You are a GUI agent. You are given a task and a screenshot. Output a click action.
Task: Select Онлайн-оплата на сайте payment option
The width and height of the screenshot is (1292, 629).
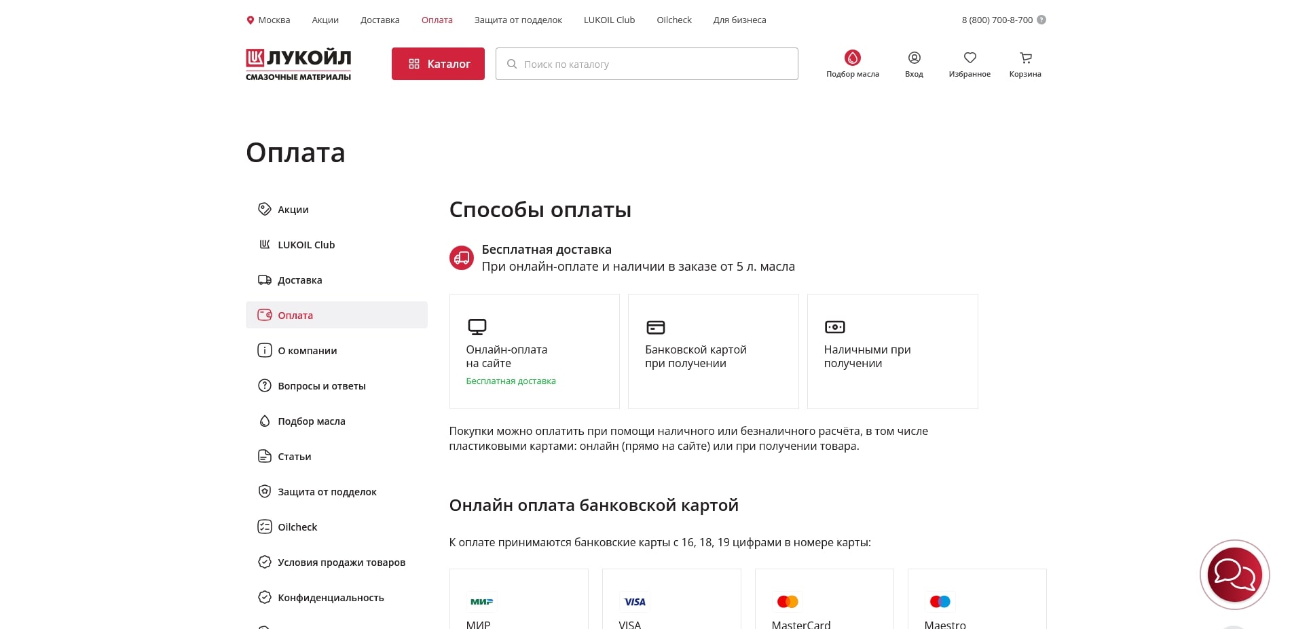point(534,351)
